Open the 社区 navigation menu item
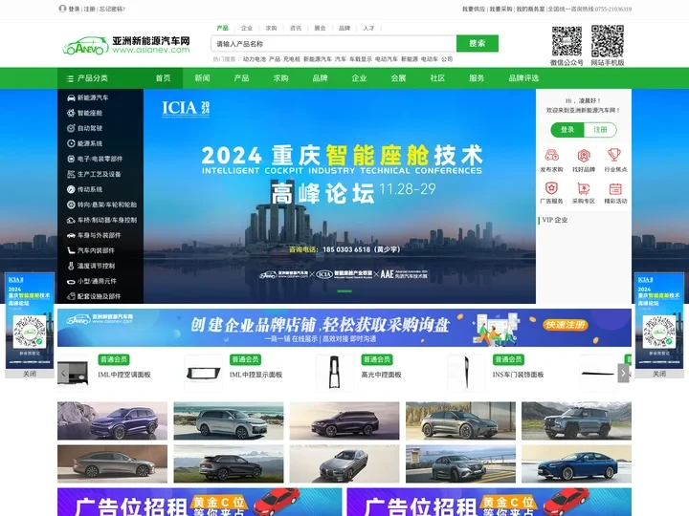Viewport: 689px width, 516px height. coord(437,78)
